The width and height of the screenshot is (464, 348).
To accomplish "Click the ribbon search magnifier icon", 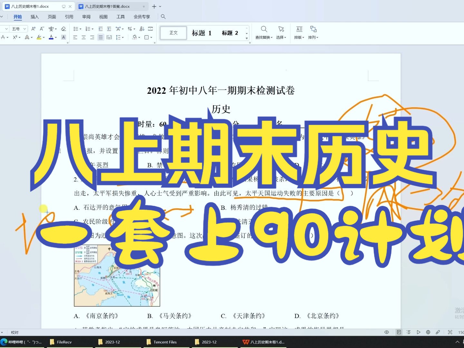I will [x=163, y=16].
